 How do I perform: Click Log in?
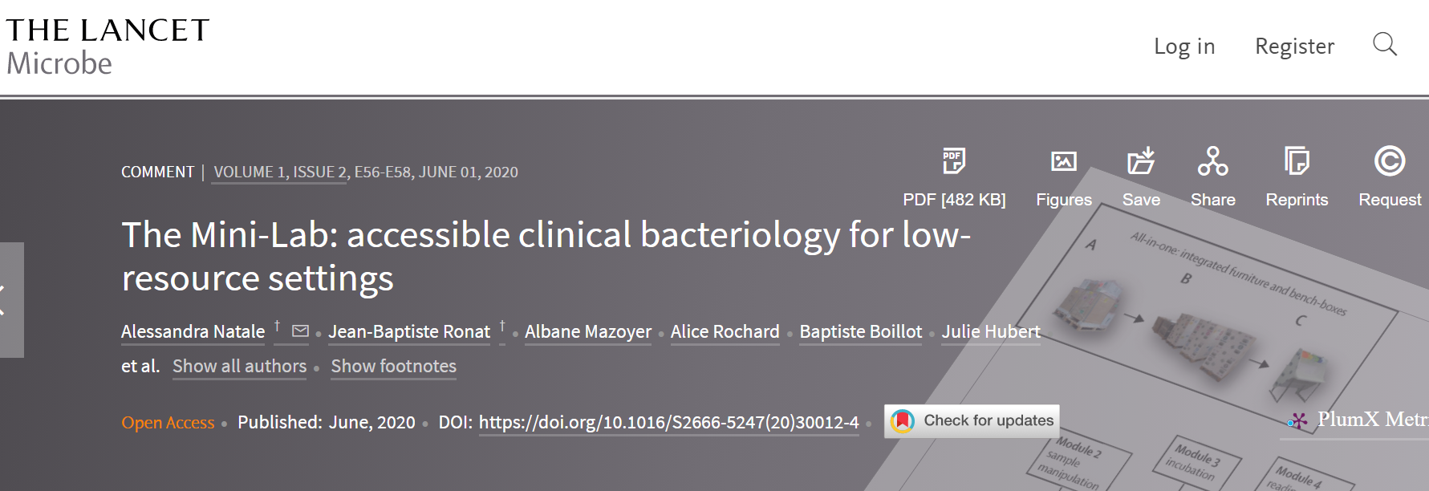point(1184,47)
